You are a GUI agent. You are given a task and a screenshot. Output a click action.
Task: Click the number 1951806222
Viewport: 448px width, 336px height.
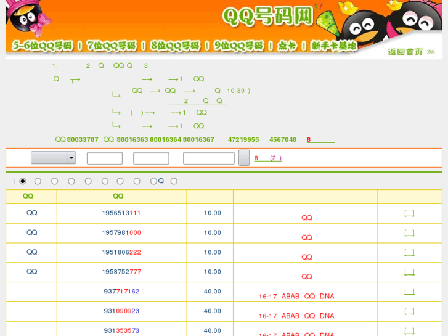tap(121, 252)
